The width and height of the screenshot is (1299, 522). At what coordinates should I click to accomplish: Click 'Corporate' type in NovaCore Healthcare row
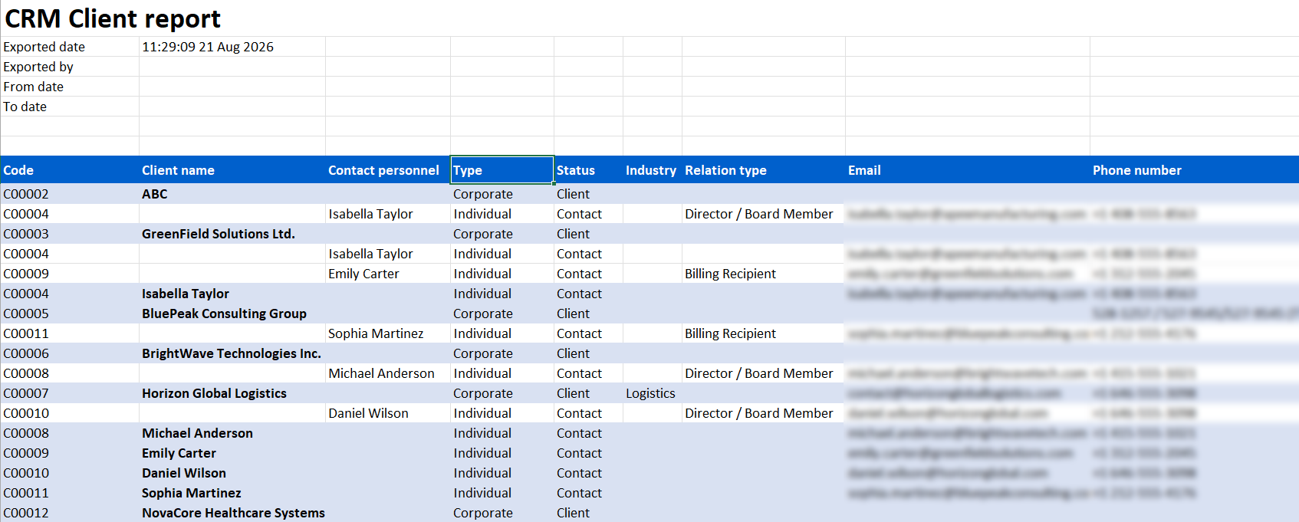483,513
